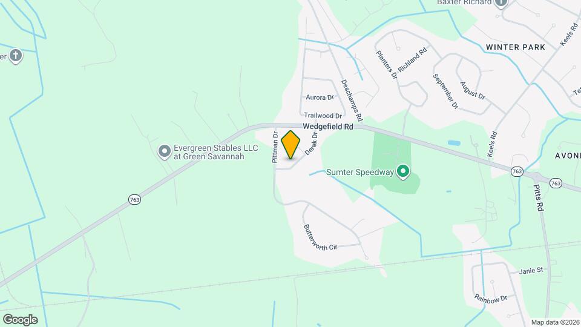
Task: Click the orange location marker pin
Action: [x=290, y=145]
